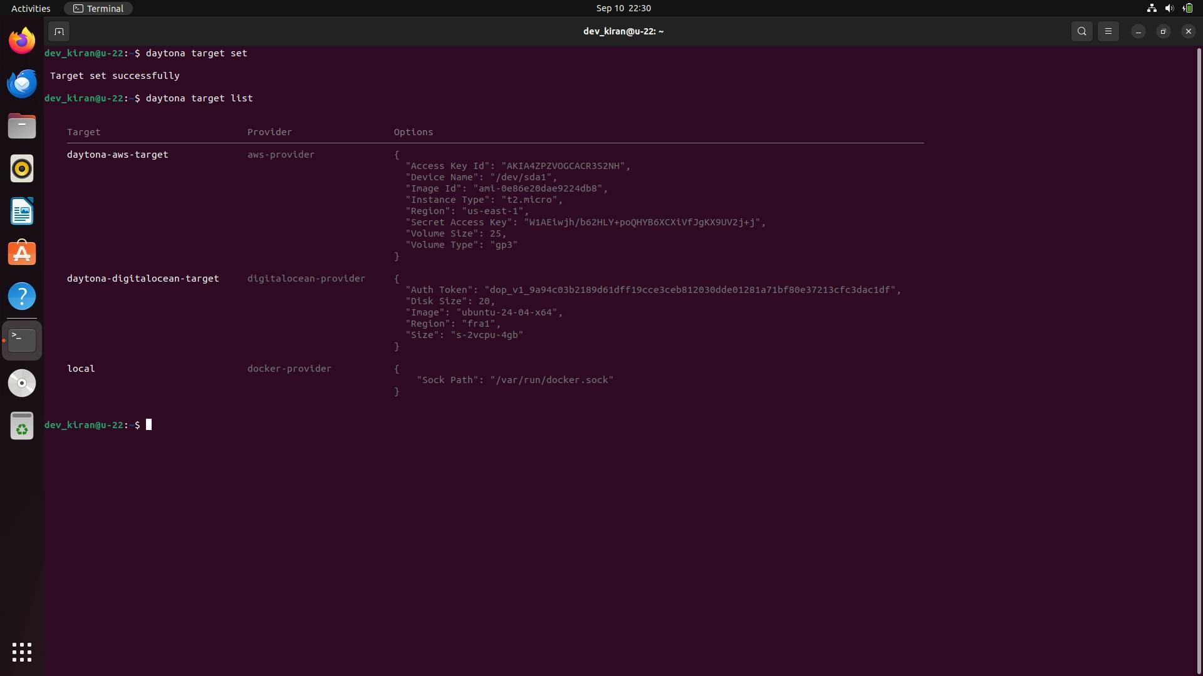Click the window title dev_kiran@u-22
Viewport: 1203px width, 676px height.
pyautogui.click(x=623, y=31)
